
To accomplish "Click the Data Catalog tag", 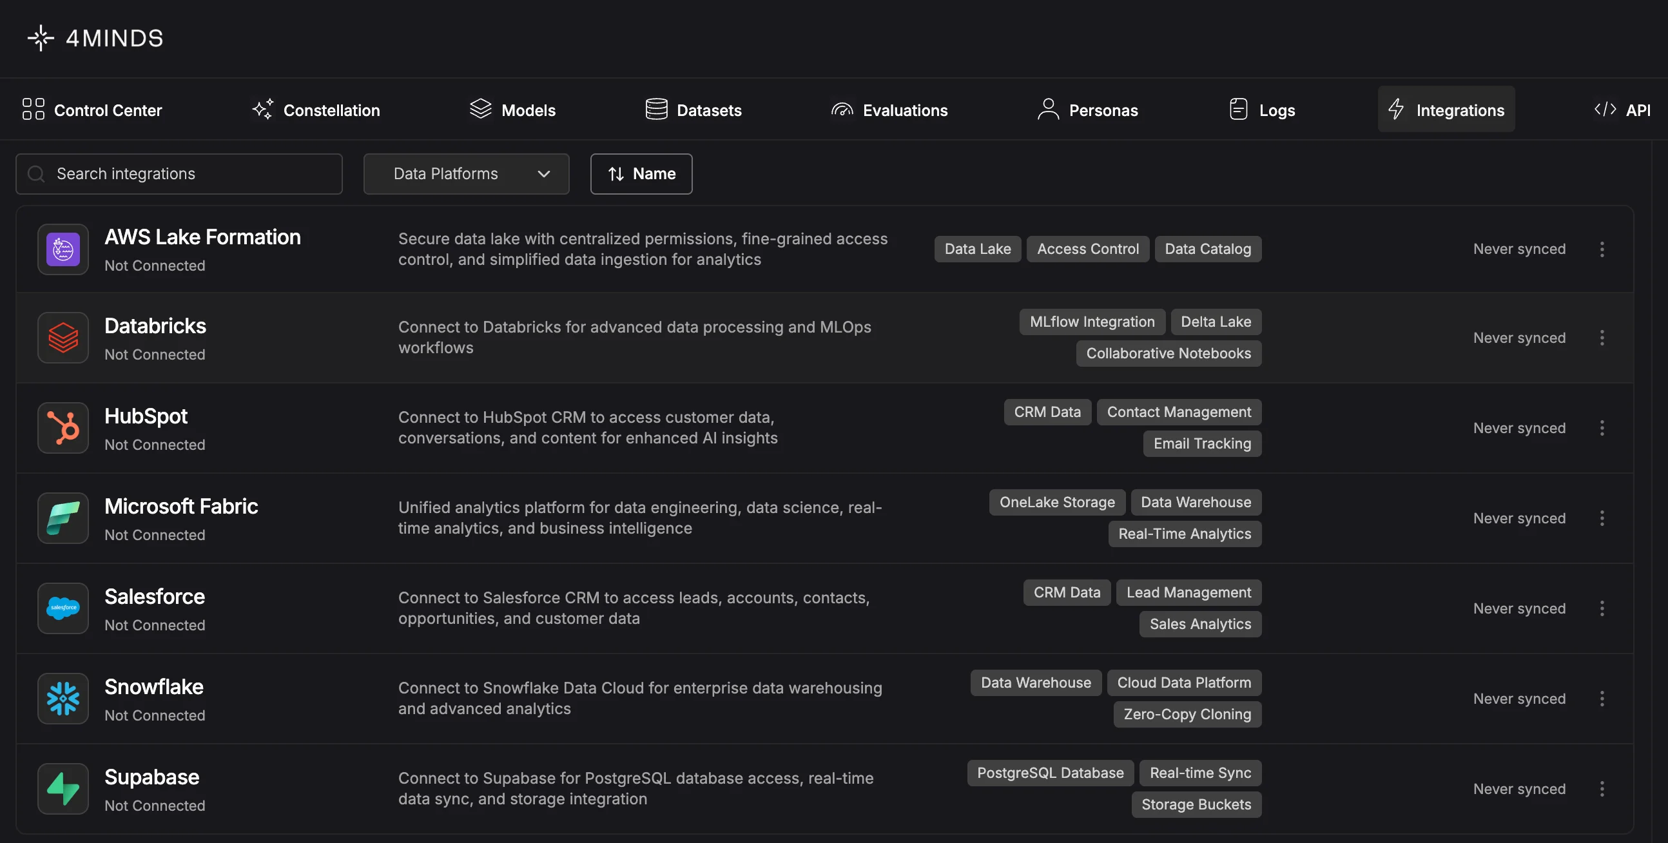I will point(1208,249).
